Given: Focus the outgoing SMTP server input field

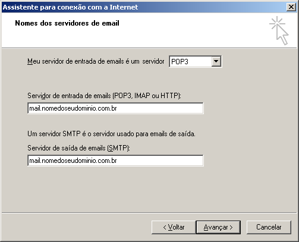Looking at the screenshot, I should point(115,161).
